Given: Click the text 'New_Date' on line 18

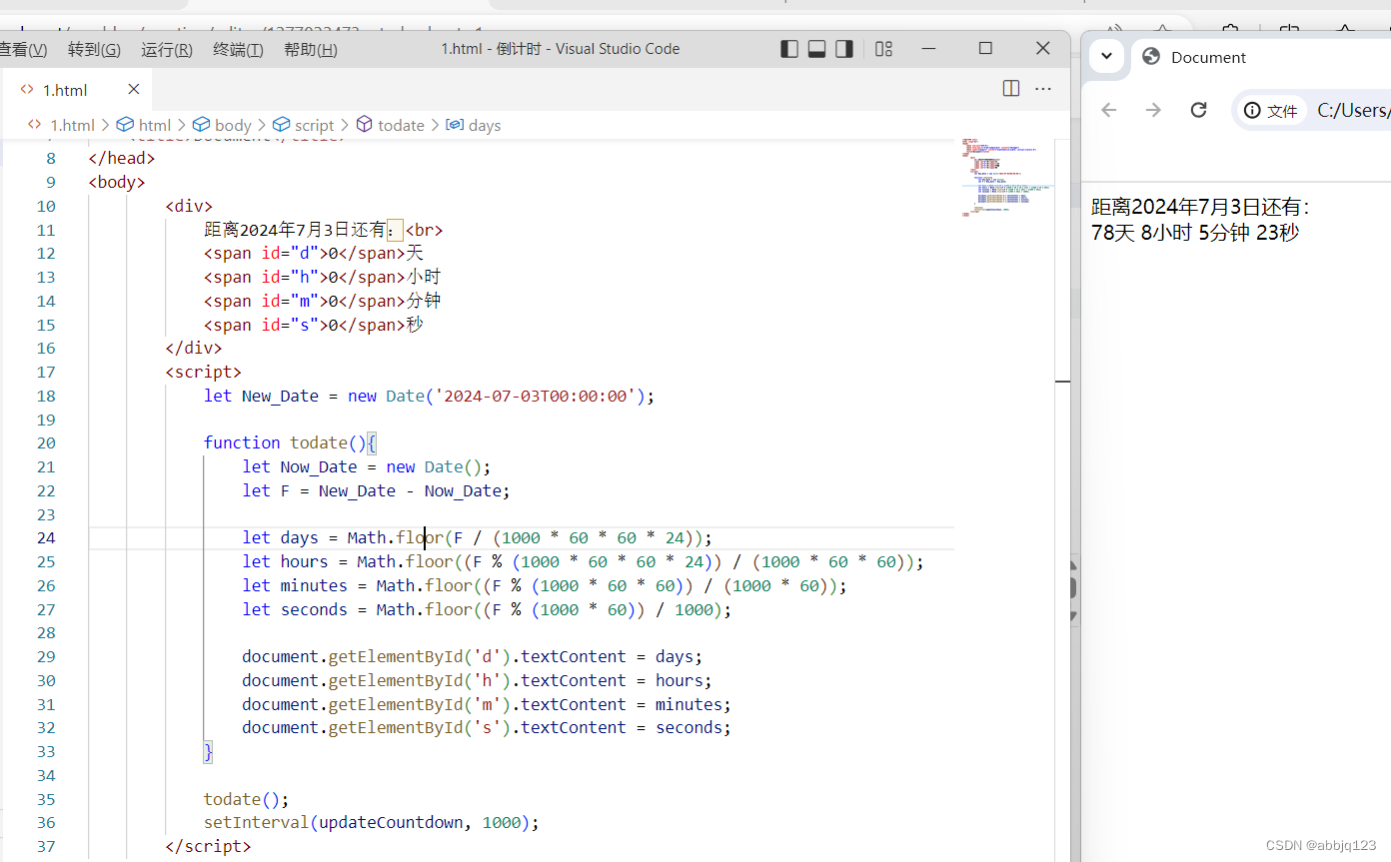Looking at the screenshot, I should 280,396.
